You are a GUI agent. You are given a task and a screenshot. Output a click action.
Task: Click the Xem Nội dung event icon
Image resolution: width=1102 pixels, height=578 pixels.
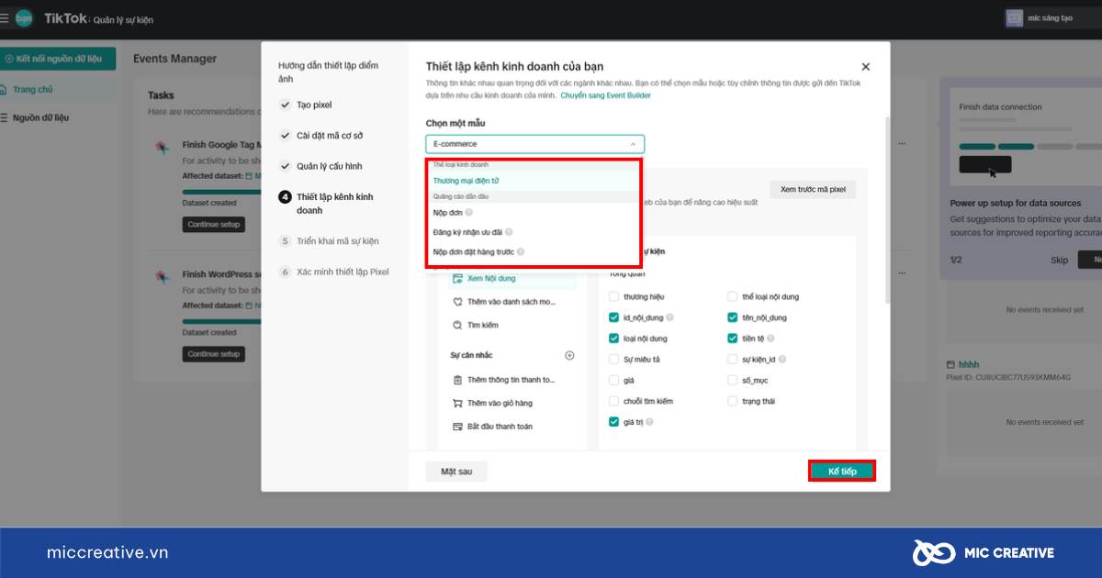point(457,278)
